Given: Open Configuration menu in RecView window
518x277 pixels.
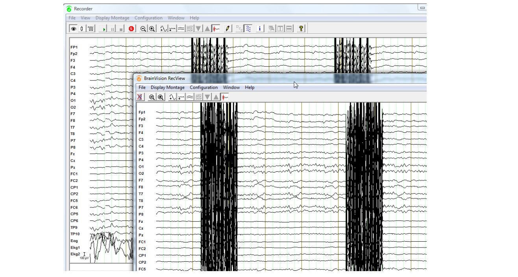Looking at the screenshot, I should pos(203,88).
